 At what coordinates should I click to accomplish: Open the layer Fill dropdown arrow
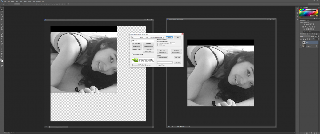coord(319,39)
